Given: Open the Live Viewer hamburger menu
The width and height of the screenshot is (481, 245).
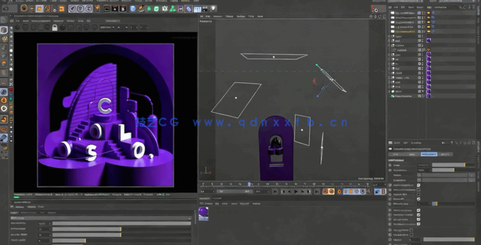Looking at the screenshot, I should tap(12, 21).
